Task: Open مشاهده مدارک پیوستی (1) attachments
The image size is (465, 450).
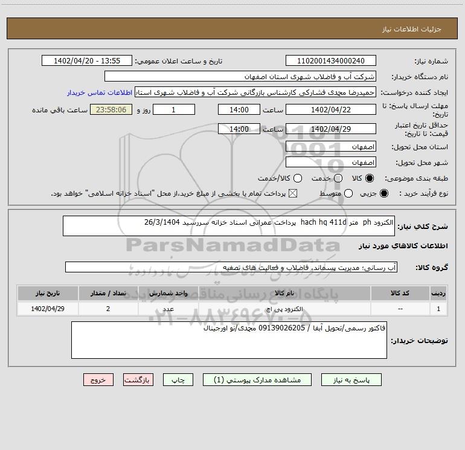Action: pyautogui.click(x=257, y=380)
